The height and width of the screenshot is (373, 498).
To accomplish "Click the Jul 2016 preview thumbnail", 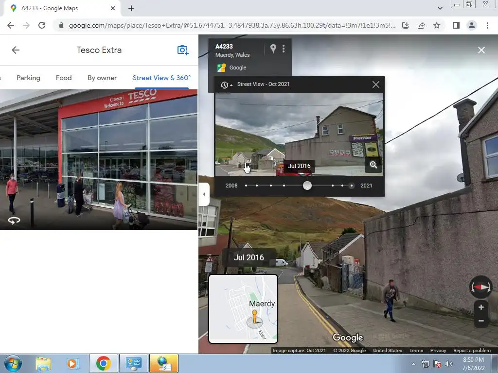I will pyautogui.click(x=299, y=134).
